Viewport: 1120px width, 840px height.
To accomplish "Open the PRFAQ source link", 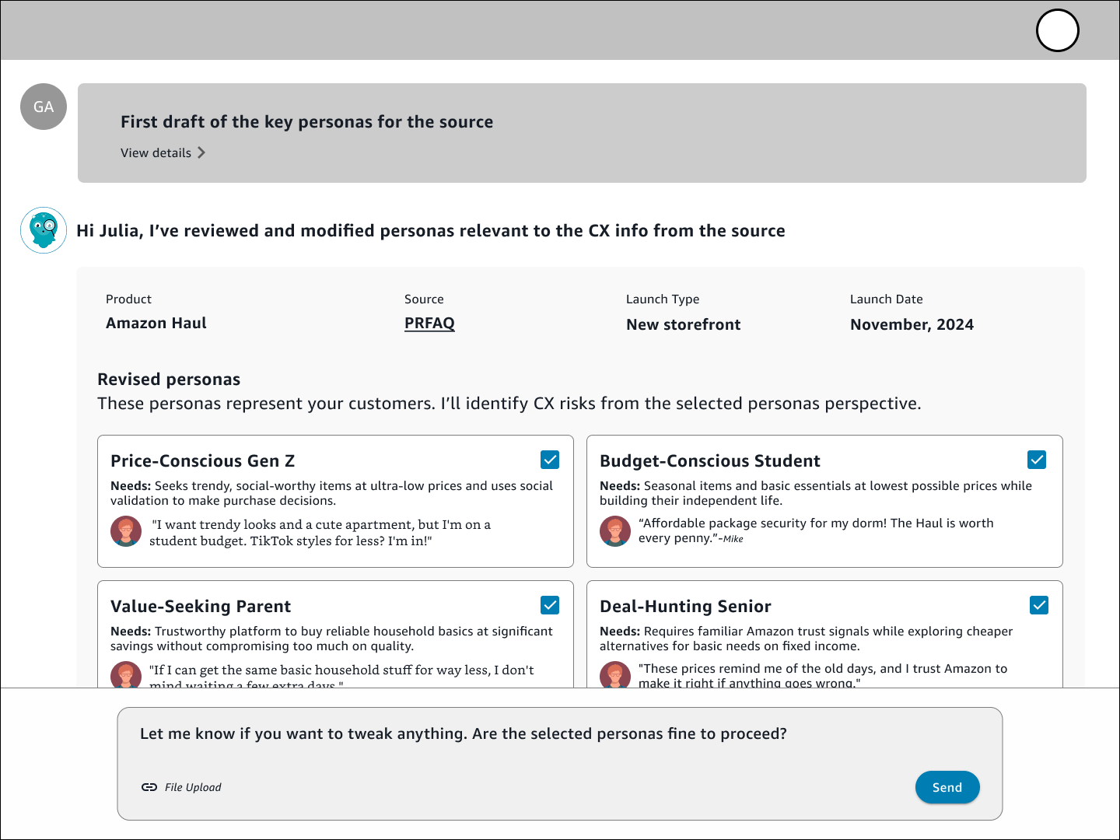I will [429, 324].
